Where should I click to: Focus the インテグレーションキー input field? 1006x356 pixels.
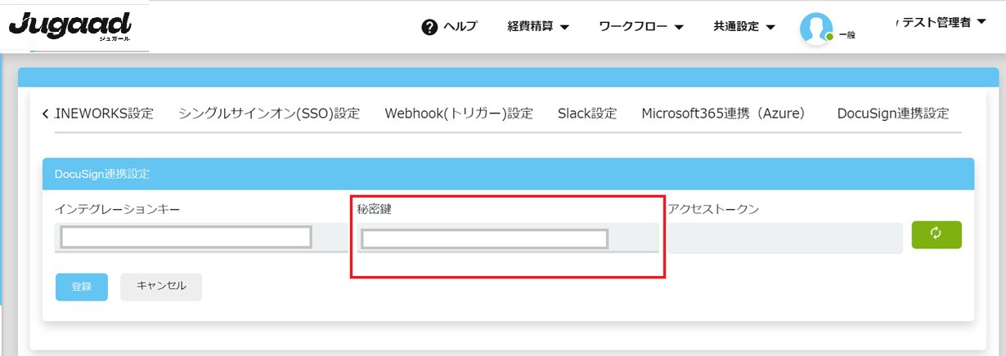186,238
